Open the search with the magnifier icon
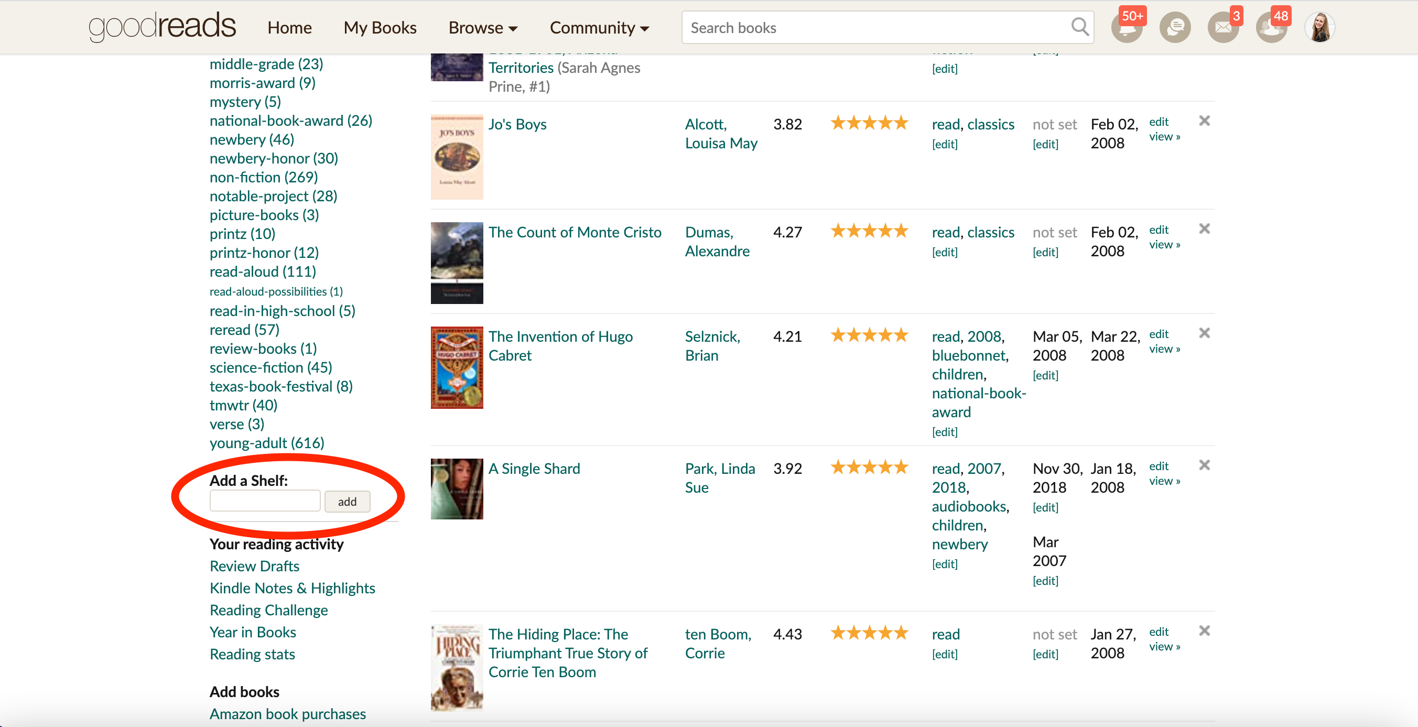The height and width of the screenshot is (727, 1418). pos(1079,27)
